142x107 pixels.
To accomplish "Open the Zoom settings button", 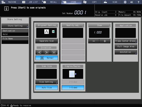I will point(99,25).
